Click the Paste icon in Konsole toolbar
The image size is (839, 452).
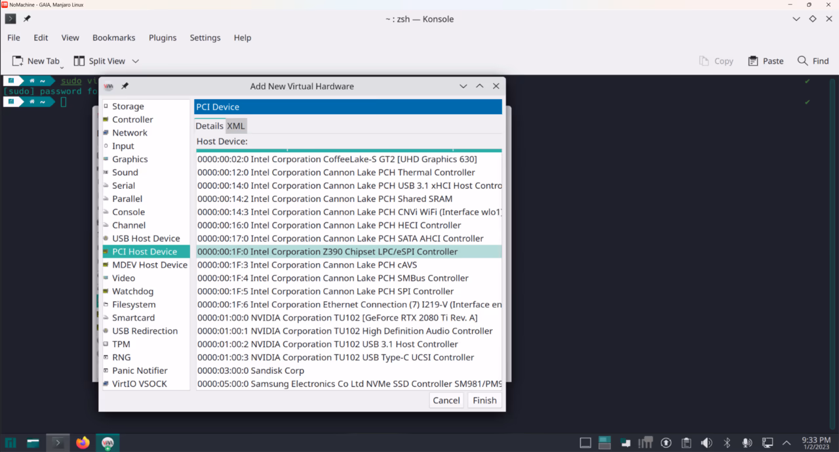coord(766,60)
